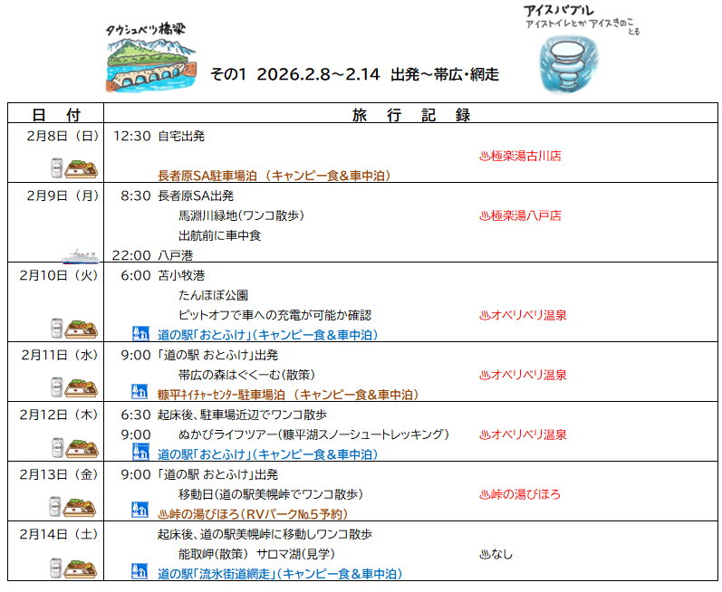
Task: Click the roadside station icon on 2月14日
Action: pyautogui.click(x=140, y=572)
